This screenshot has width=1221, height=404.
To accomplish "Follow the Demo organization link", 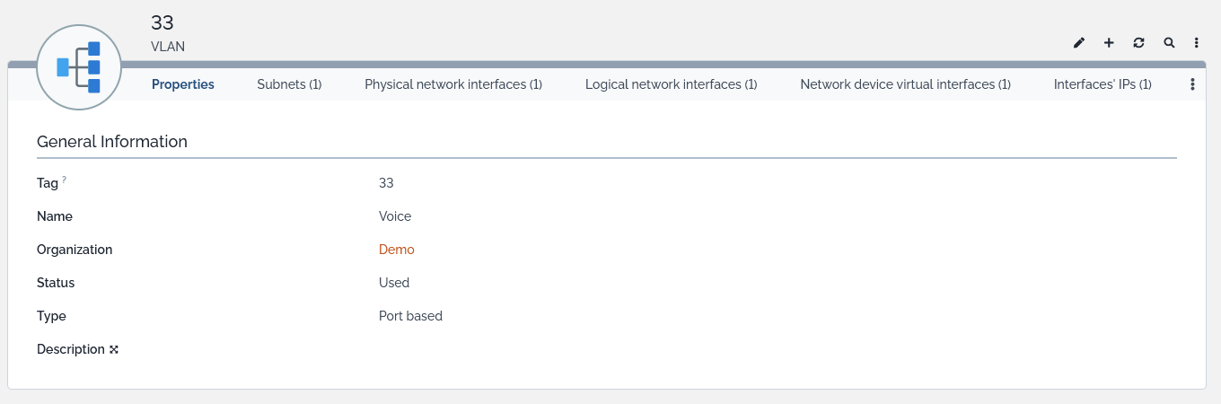I will pos(397,250).
